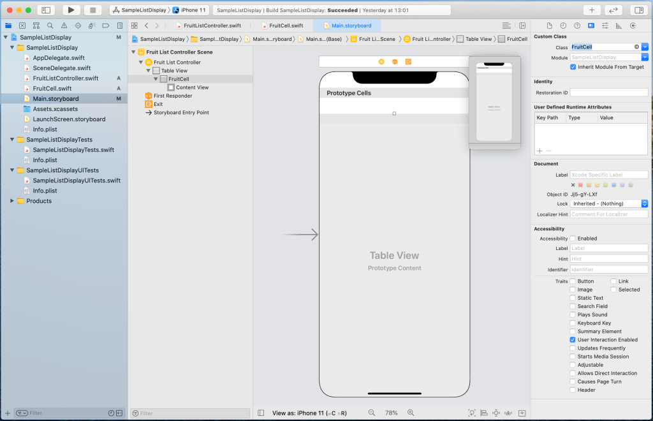Toggle the right inspector panel visibility
Screen dimensions: 653x421
pyautogui.click(x=637, y=10)
